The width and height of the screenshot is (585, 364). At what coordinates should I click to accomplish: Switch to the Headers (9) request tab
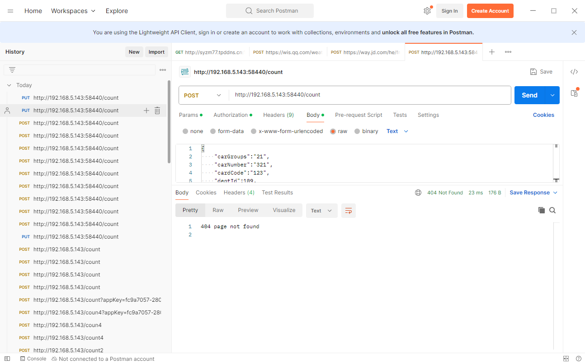[x=278, y=115]
